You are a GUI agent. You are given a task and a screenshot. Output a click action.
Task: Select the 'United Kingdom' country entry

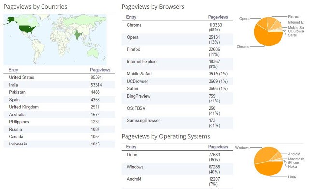[24, 107]
